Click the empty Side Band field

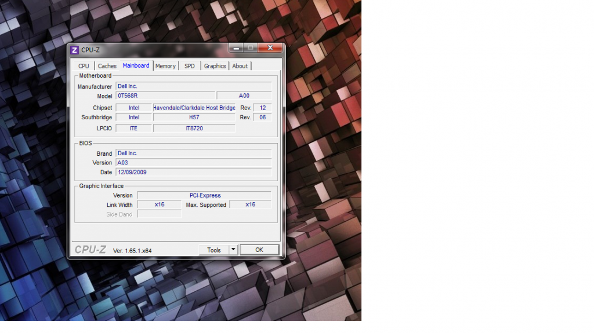coord(160,214)
